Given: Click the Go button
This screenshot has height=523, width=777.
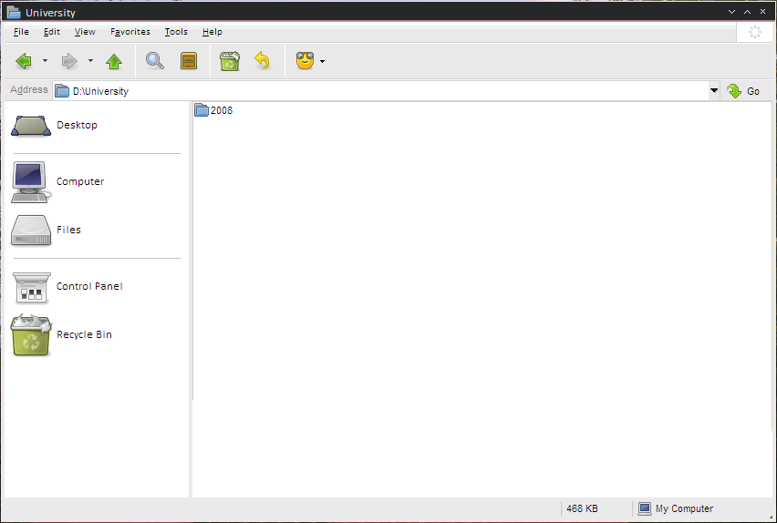Looking at the screenshot, I should click(x=743, y=91).
